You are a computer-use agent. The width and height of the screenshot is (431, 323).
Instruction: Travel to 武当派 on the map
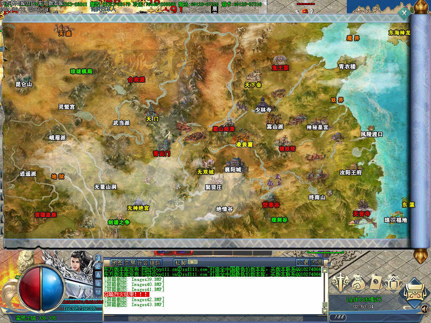point(121,123)
